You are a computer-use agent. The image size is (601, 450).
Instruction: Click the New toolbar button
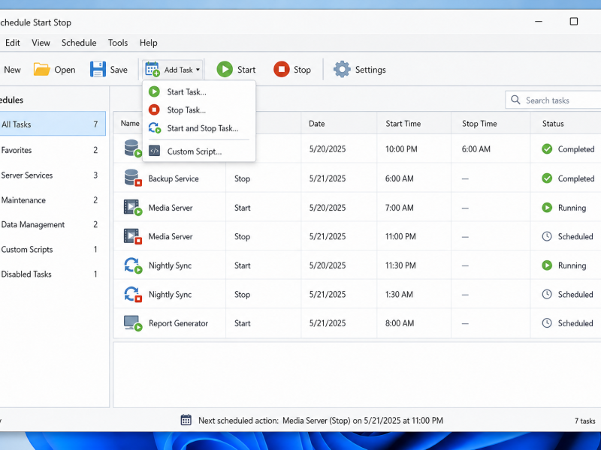12,70
